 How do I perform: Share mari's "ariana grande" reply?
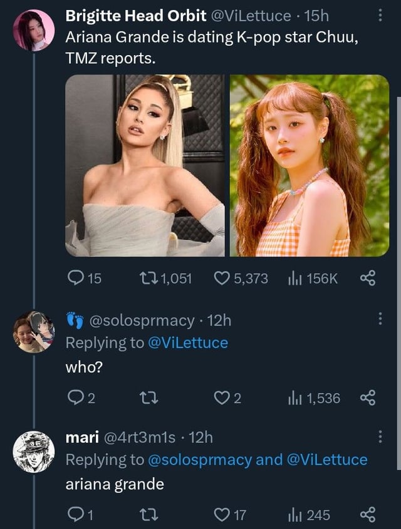368,515
